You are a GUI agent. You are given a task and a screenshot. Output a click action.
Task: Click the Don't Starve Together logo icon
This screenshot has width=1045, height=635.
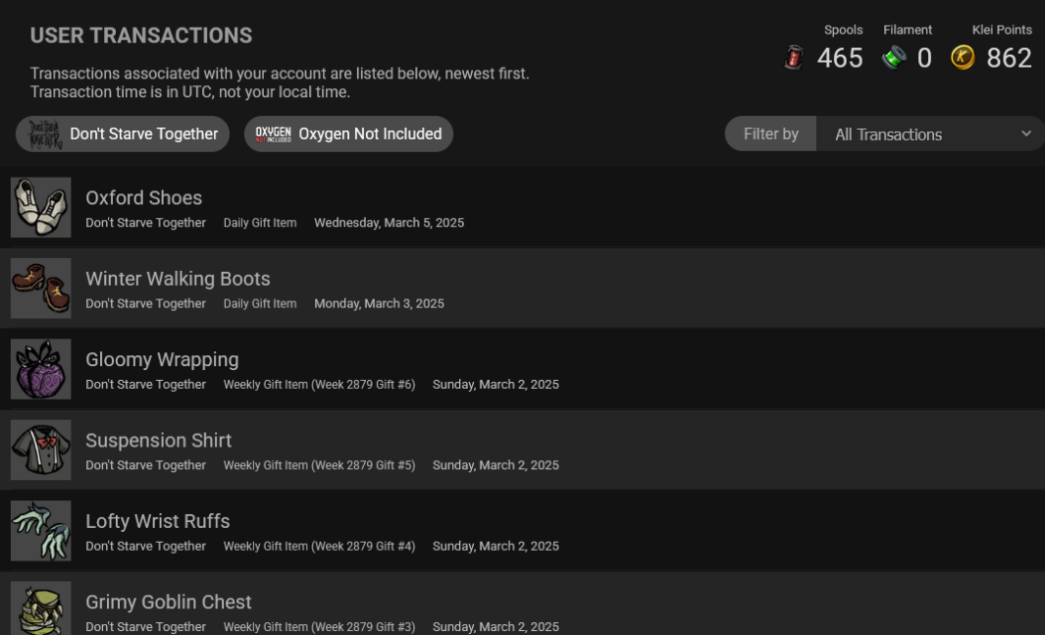[45, 133]
